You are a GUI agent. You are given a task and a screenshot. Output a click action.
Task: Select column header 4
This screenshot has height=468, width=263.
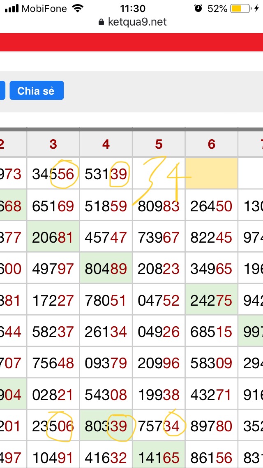[x=106, y=144]
